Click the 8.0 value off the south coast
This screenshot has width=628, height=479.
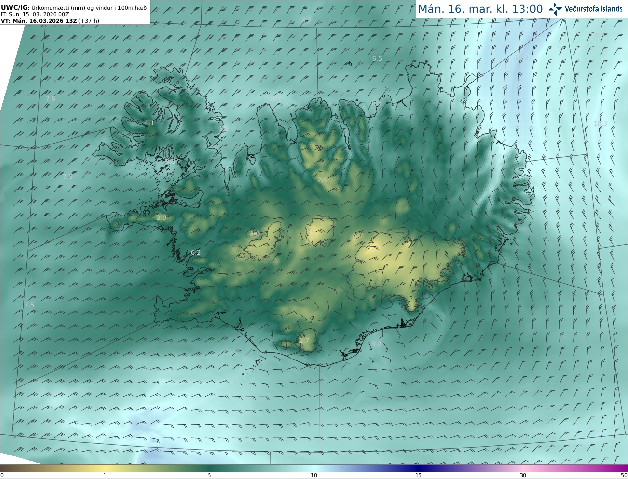376,344
